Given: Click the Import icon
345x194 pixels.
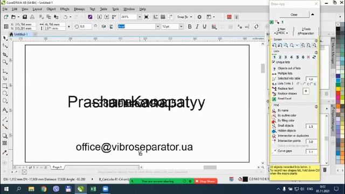Looking at the screenshot, I should [99, 17].
